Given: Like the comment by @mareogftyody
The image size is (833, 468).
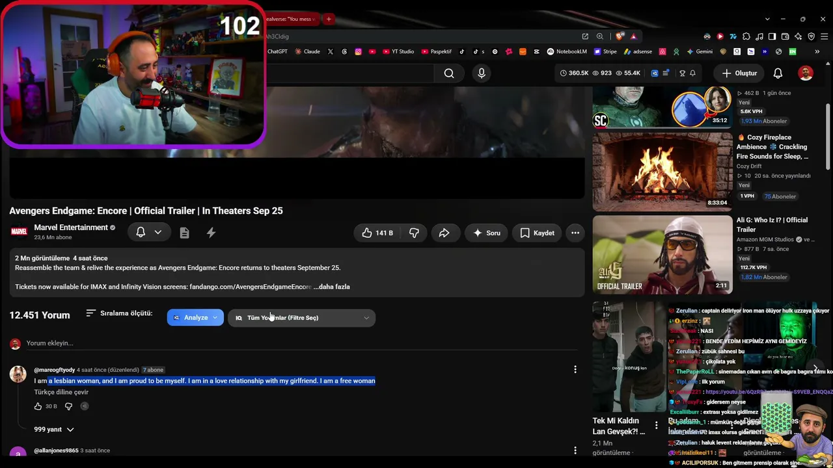Looking at the screenshot, I should (38, 406).
